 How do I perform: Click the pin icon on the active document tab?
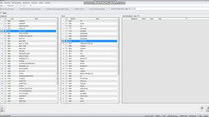(132, 9)
